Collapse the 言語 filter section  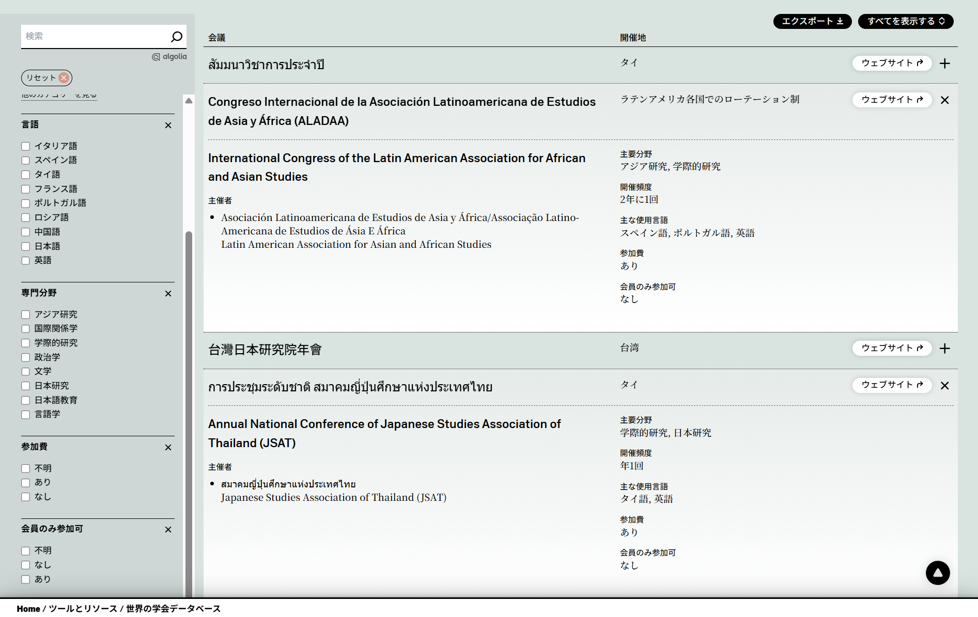(x=168, y=125)
